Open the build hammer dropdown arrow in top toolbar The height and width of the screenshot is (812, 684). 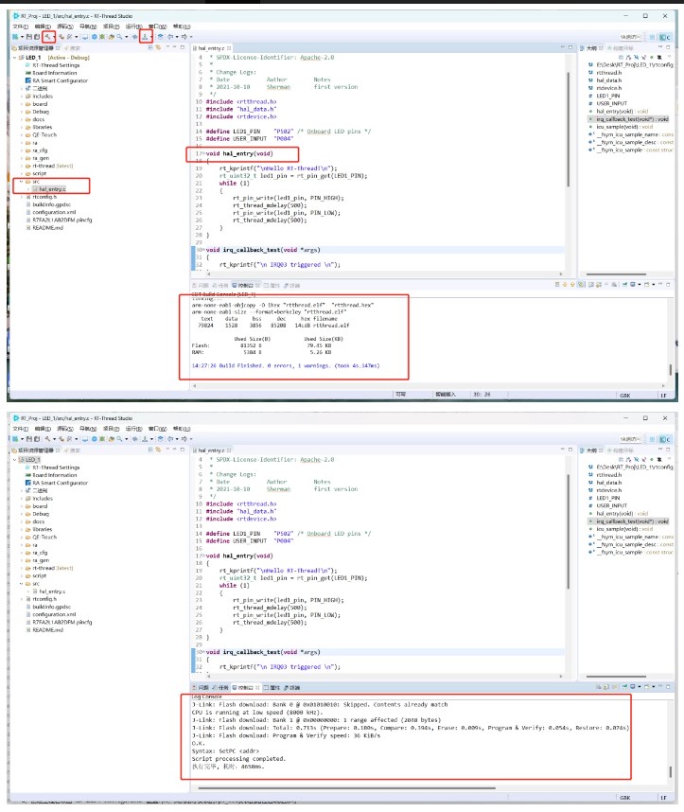tap(54, 37)
